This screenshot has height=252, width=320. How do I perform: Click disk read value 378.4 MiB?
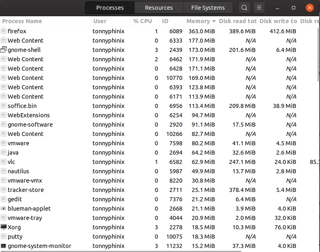pyautogui.click(x=242, y=190)
